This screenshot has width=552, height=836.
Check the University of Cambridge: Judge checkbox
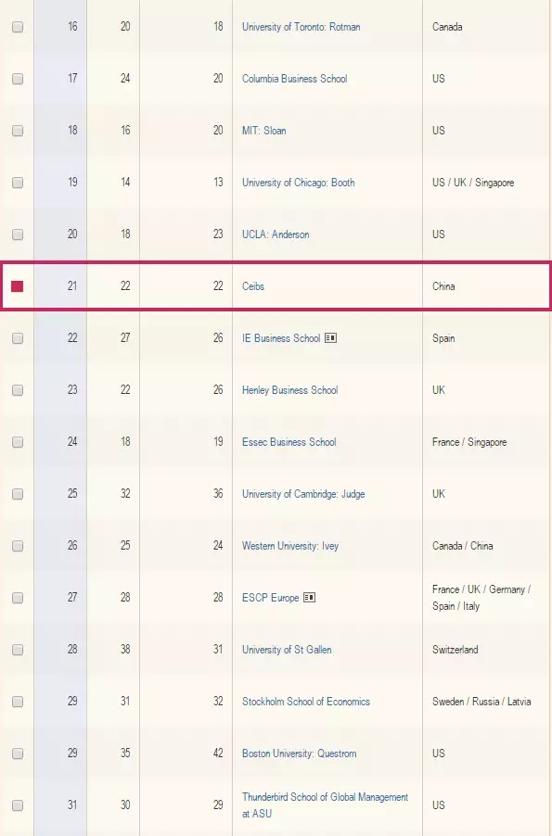click(x=18, y=494)
